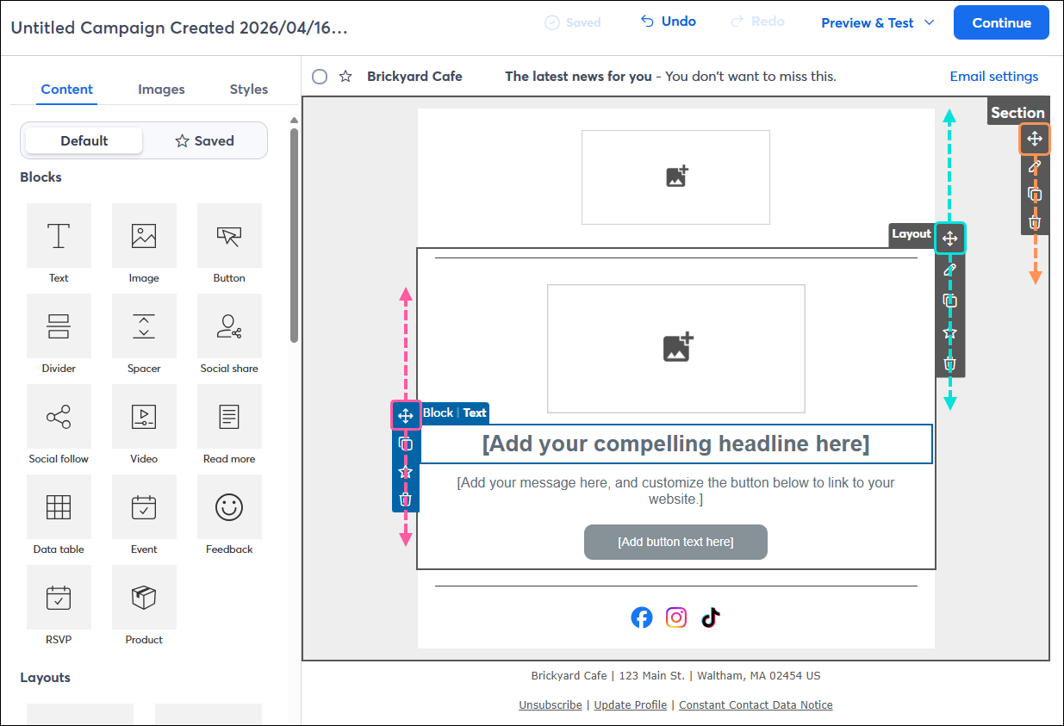
Task: Open Email settings
Action: click(x=993, y=76)
